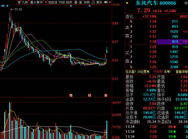The width and height of the screenshot is (188, 139).
Task: Click 总手 value 171.7万
Action: tap(149, 95)
